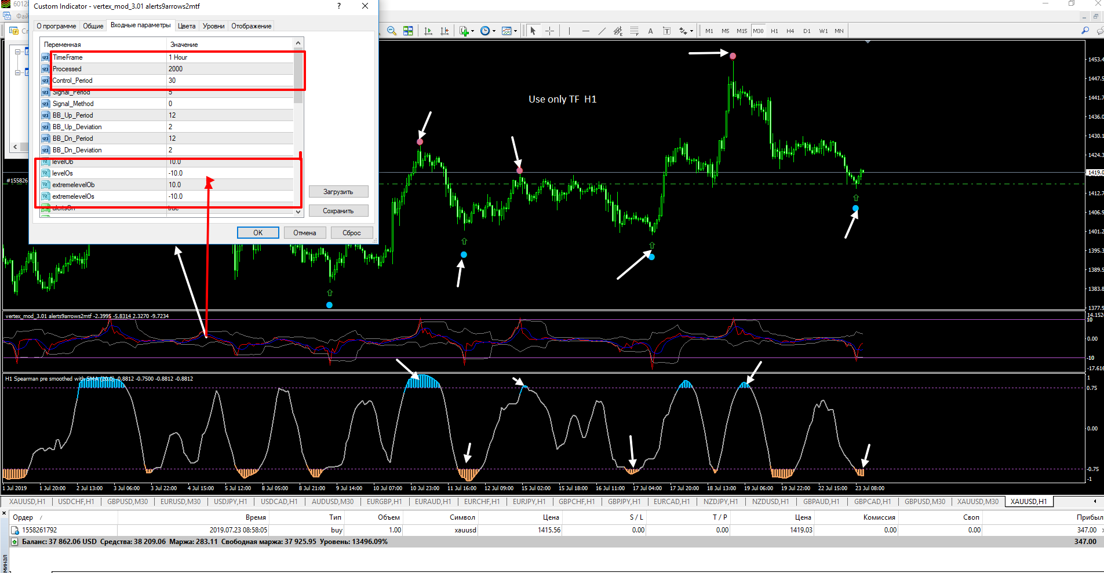
Task: Click the help question mark in dialog
Action: point(339,6)
